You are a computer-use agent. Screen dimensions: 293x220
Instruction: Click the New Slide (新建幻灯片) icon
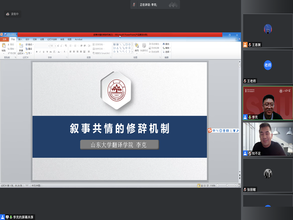[21, 47]
